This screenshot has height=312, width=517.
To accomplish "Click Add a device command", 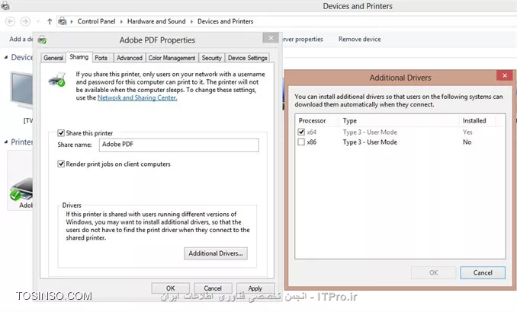I will coord(21,39).
